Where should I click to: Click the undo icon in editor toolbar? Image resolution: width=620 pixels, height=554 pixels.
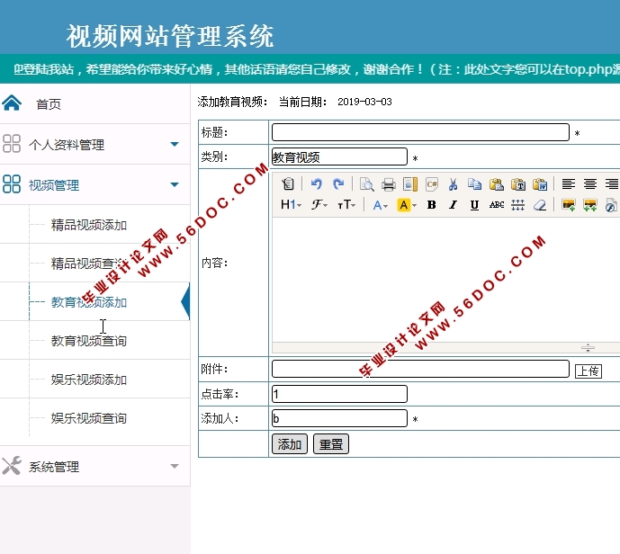(x=316, y=184)
